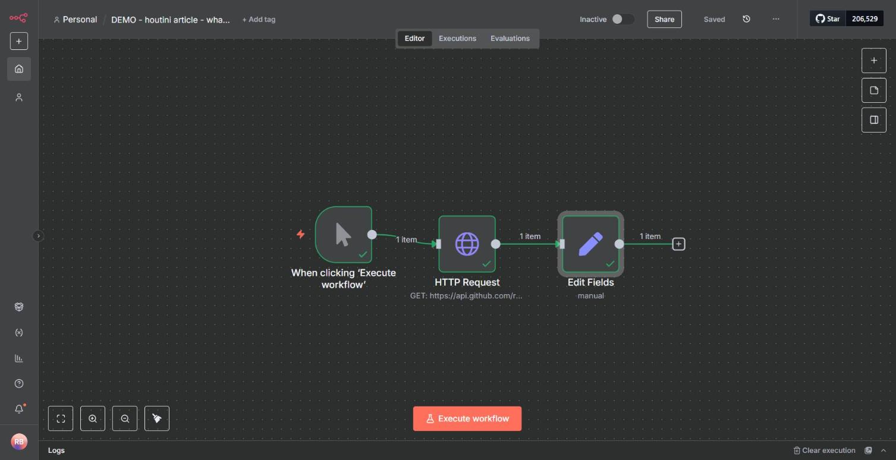Expand the Logs panel chevron
The height and width of the screenshot is (460, 896).
(x=884, y=450)
